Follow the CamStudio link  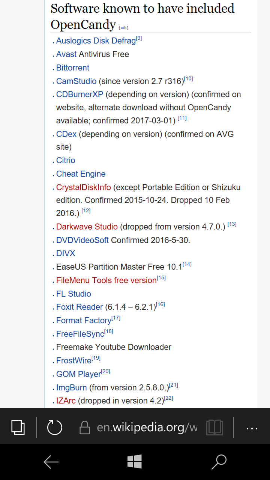click(76, 81)
